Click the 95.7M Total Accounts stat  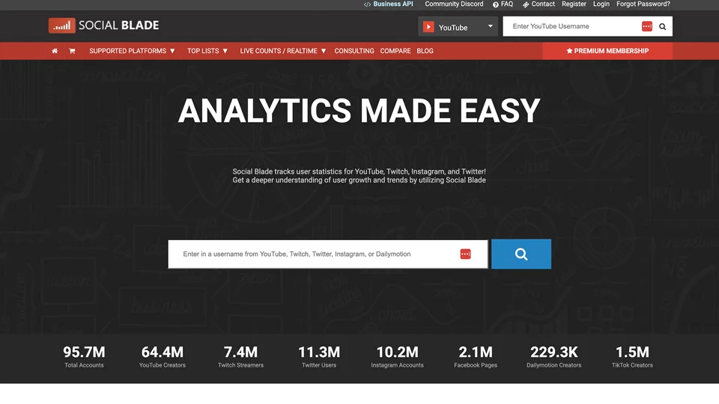[x=84, y=357]
